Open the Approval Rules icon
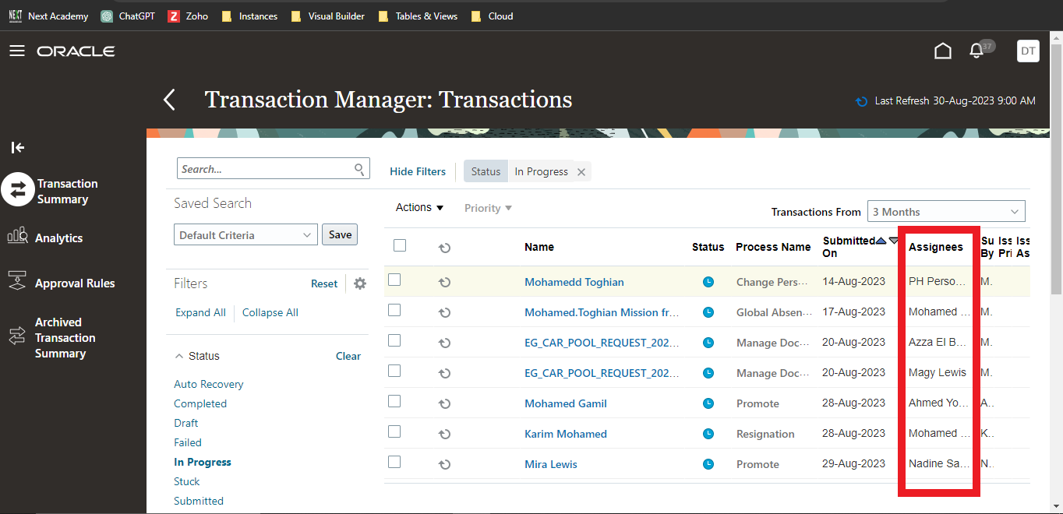Screen dimensions: 1063x514 point(17,282)
